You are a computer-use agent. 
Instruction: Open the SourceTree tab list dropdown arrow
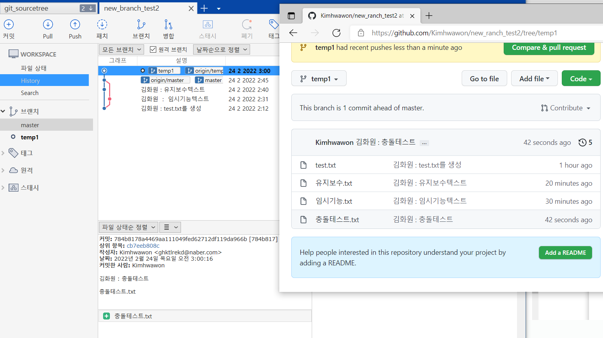click(219, 9)
